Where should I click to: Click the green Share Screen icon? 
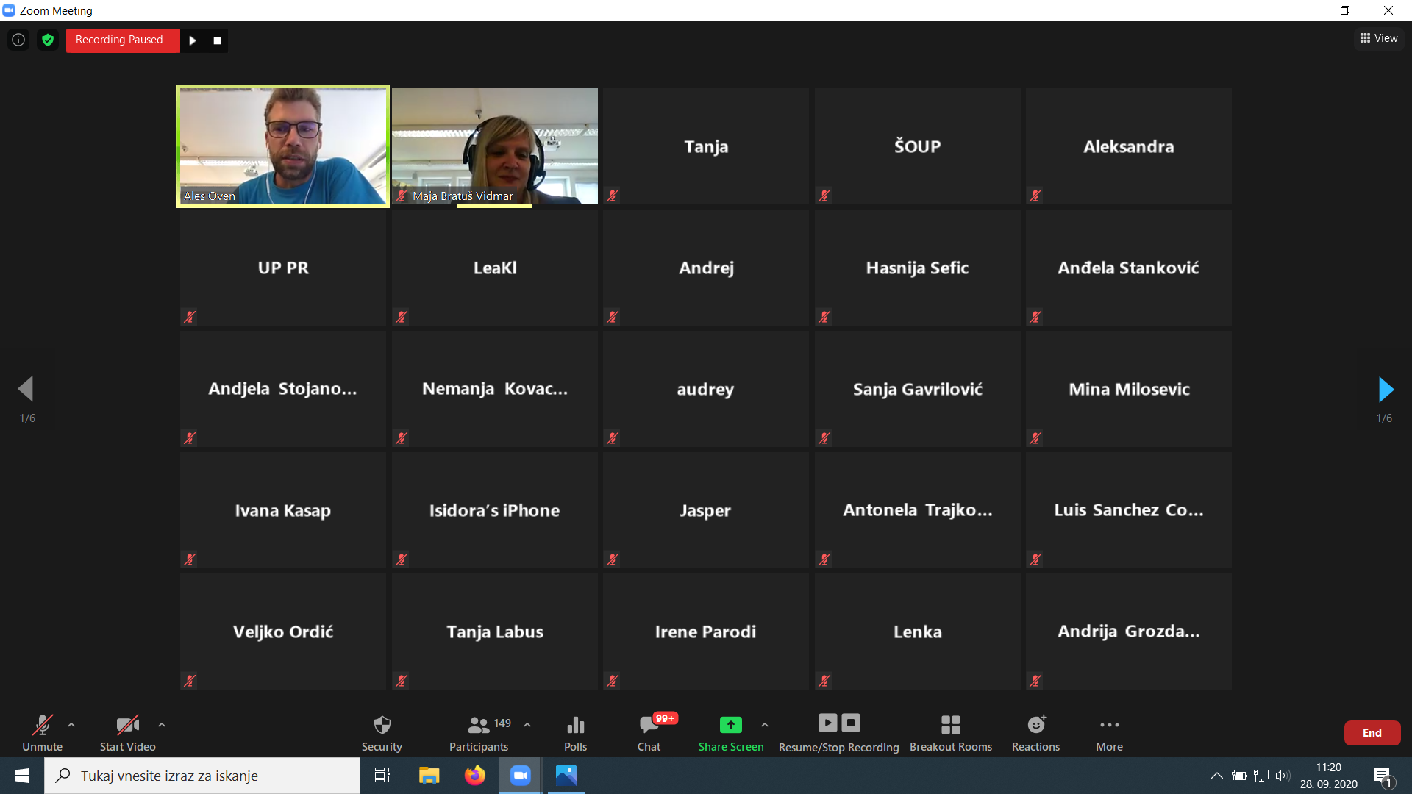[730, 726]
